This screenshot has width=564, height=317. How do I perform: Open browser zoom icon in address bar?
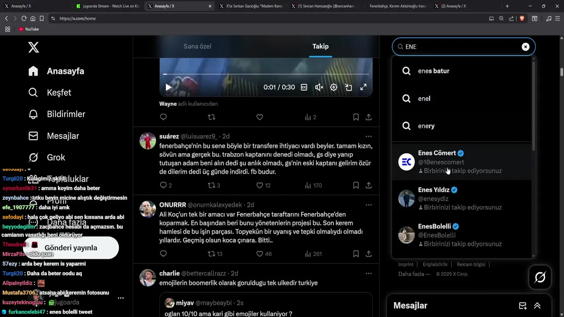(501, 18)
